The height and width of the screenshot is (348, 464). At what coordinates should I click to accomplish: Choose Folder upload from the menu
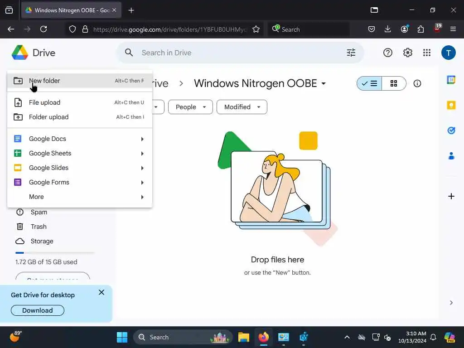(x=80, y=117)
